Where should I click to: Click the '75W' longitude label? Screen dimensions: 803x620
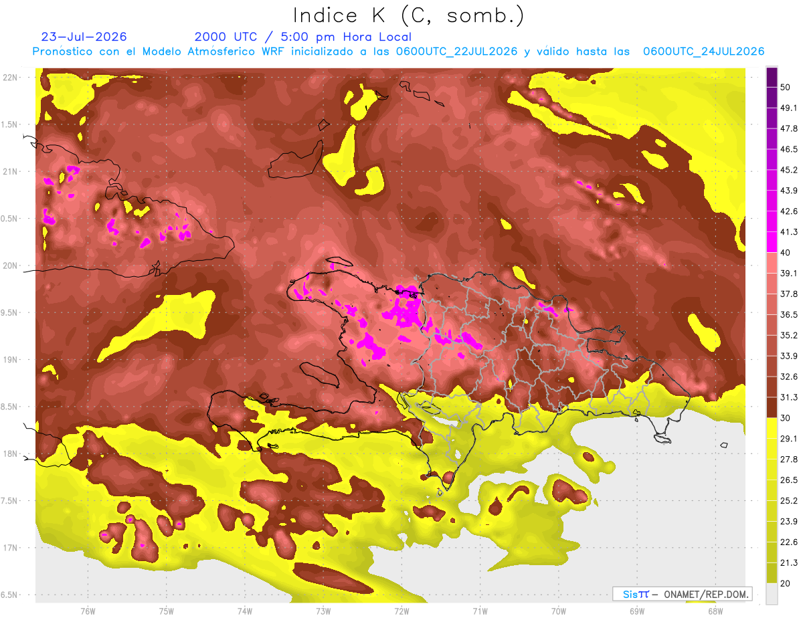pos(166,611)
